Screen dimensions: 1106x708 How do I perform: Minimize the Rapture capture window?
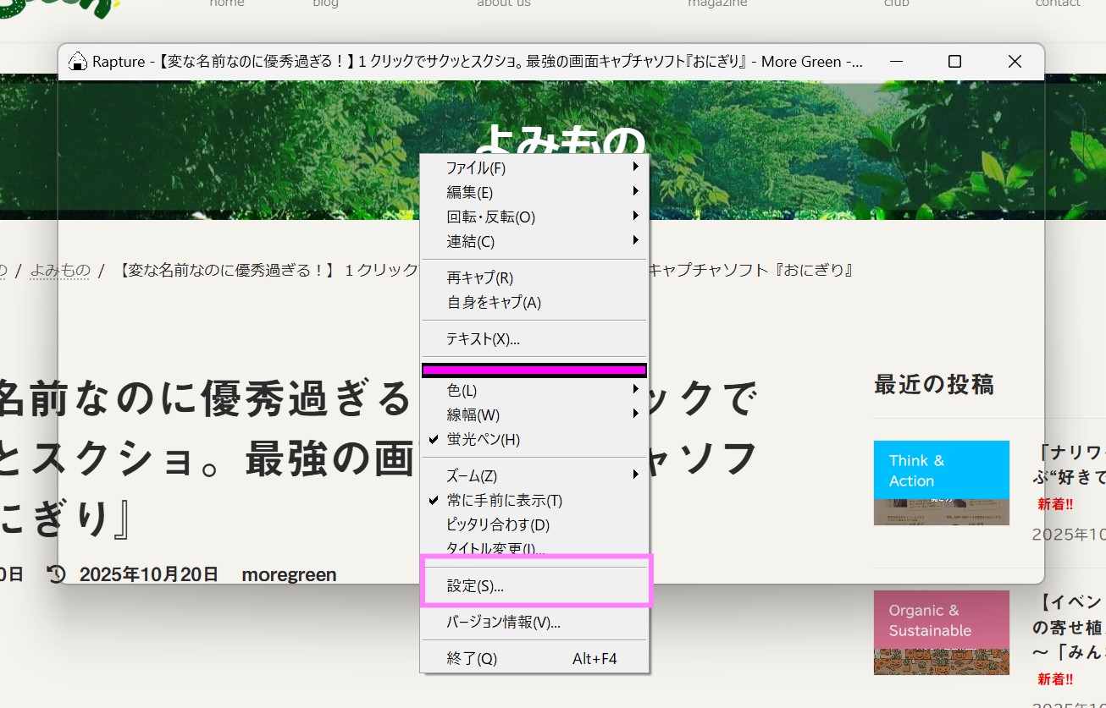pos(895,62)
